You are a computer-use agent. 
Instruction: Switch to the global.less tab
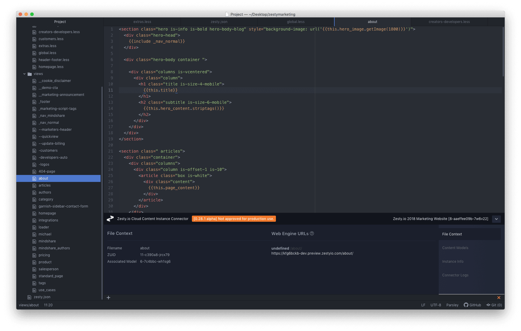296,22
